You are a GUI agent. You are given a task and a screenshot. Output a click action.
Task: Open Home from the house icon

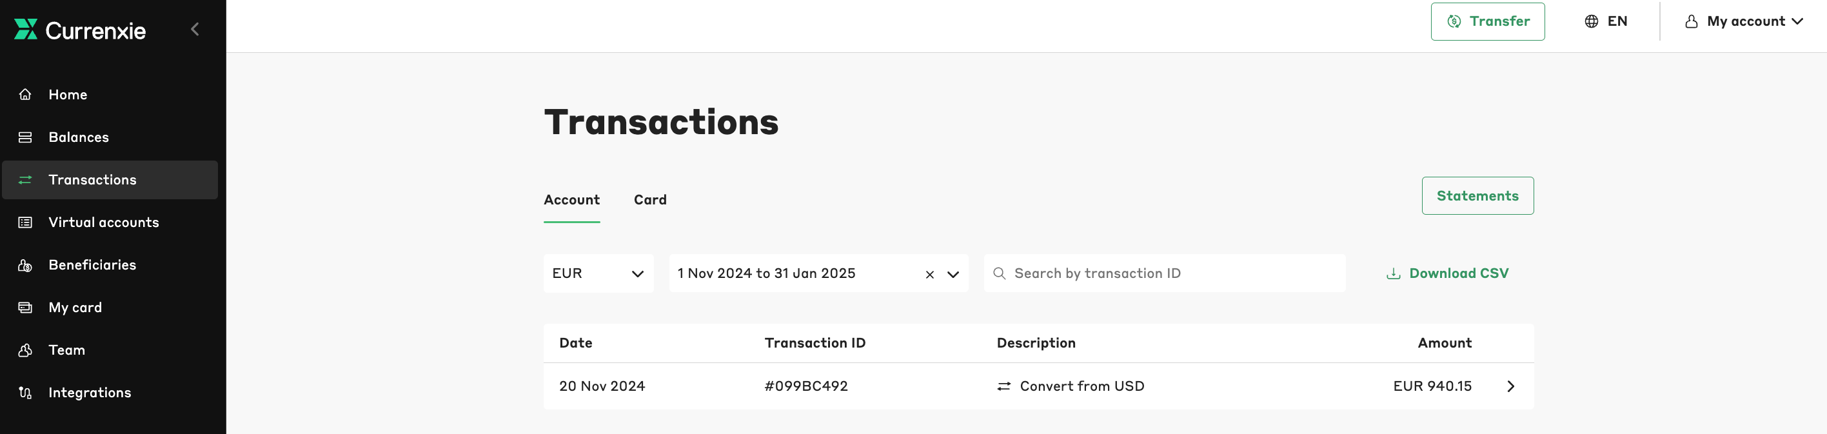tap(26, 94)
